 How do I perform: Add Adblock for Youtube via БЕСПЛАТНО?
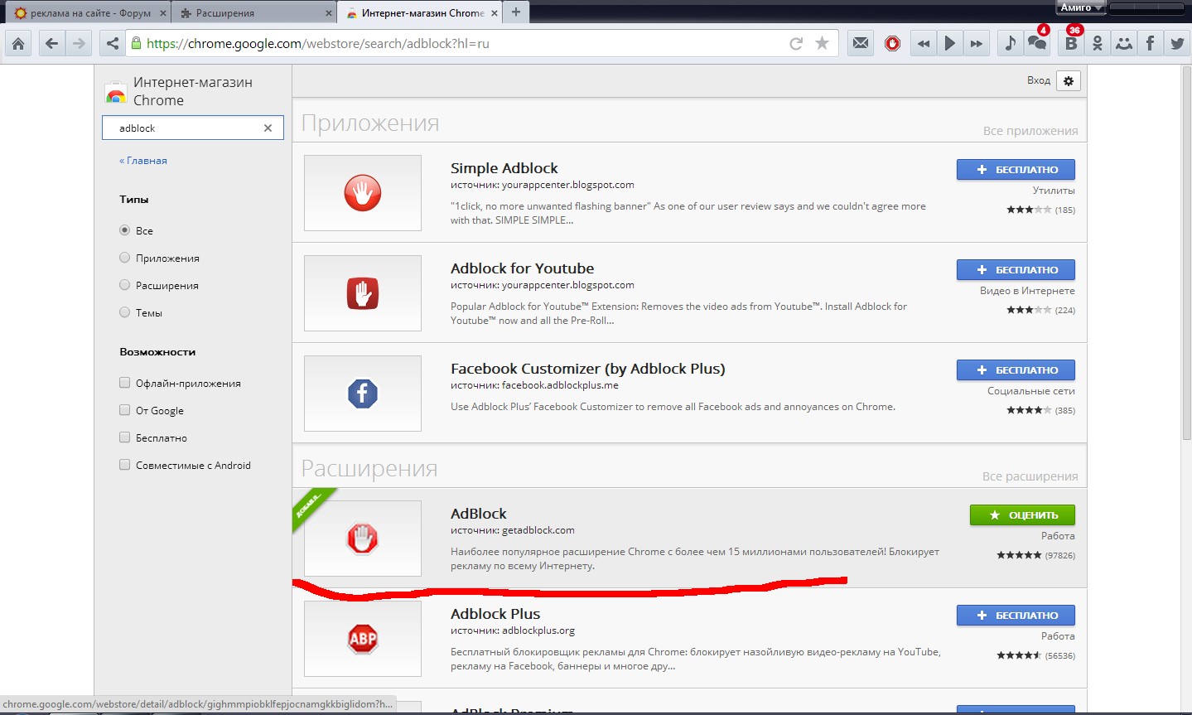(1016, 270)
